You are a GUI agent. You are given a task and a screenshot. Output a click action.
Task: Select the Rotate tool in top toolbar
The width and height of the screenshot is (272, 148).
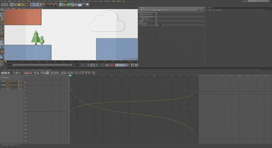point(23,5)
